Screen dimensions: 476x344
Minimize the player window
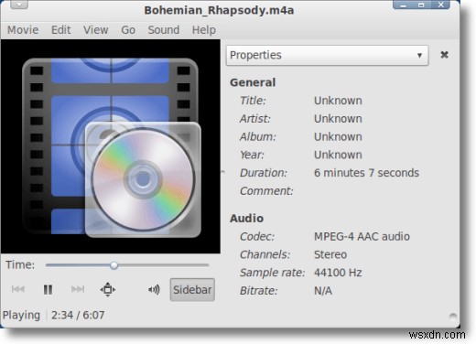tap(404, 5)
